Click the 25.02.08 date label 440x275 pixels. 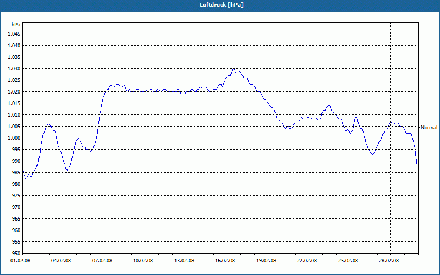point(348,261)
